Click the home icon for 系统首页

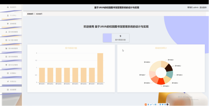tap(8, 7)
